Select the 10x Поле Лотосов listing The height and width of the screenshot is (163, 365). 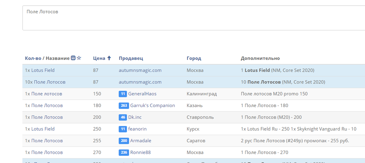click(x=45, y=82)
